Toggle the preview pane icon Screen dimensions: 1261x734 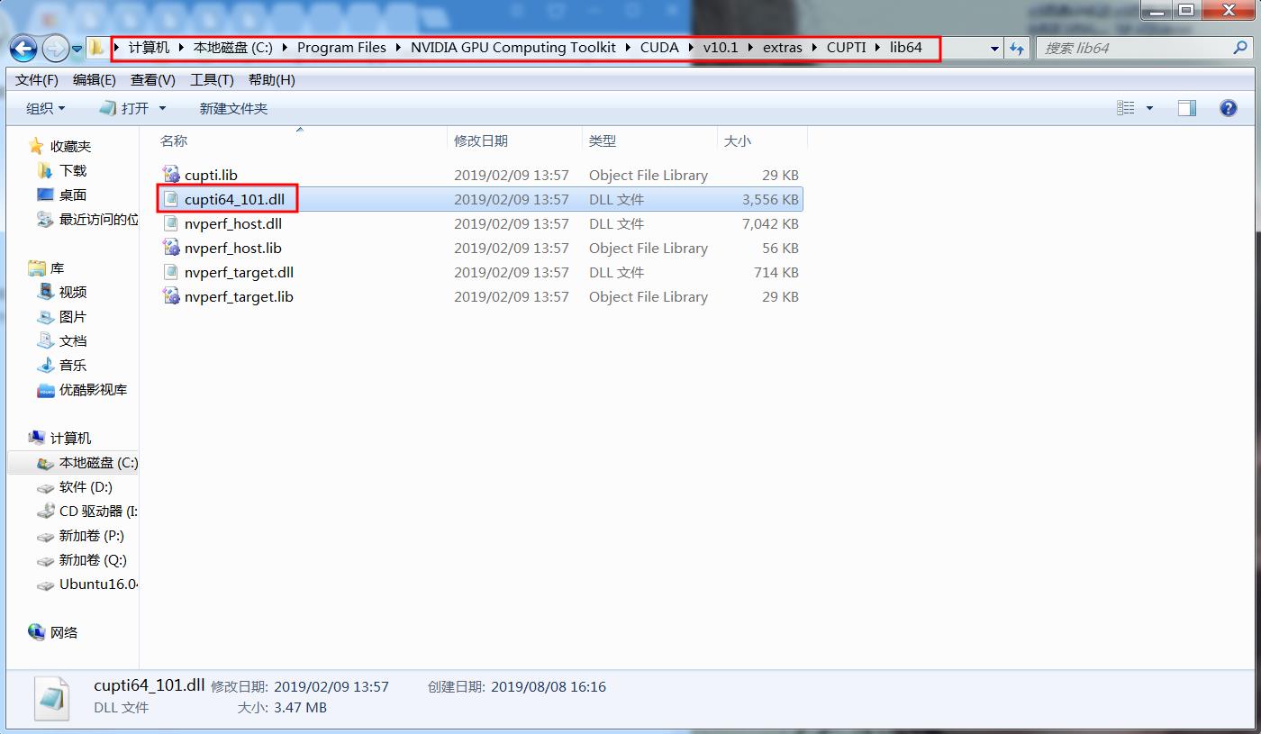point(1187,108)
